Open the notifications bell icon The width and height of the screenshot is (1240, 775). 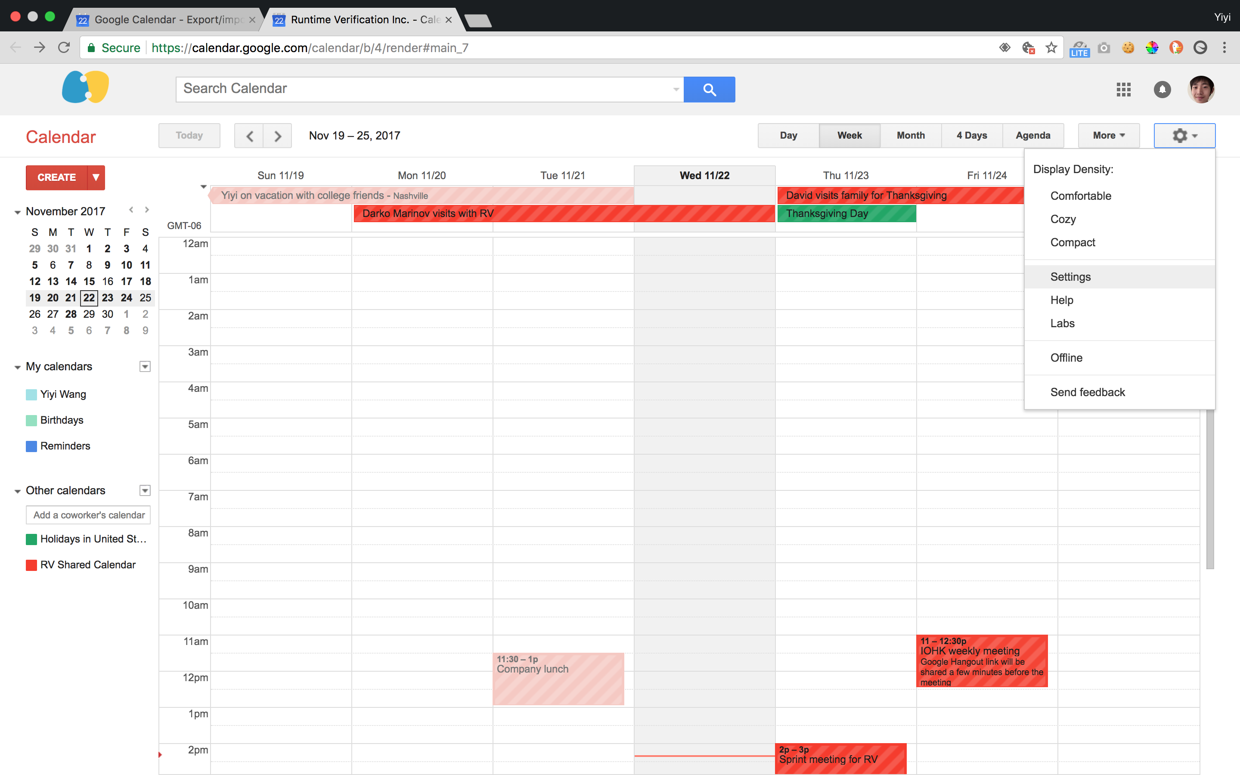tap(1162, 90)
